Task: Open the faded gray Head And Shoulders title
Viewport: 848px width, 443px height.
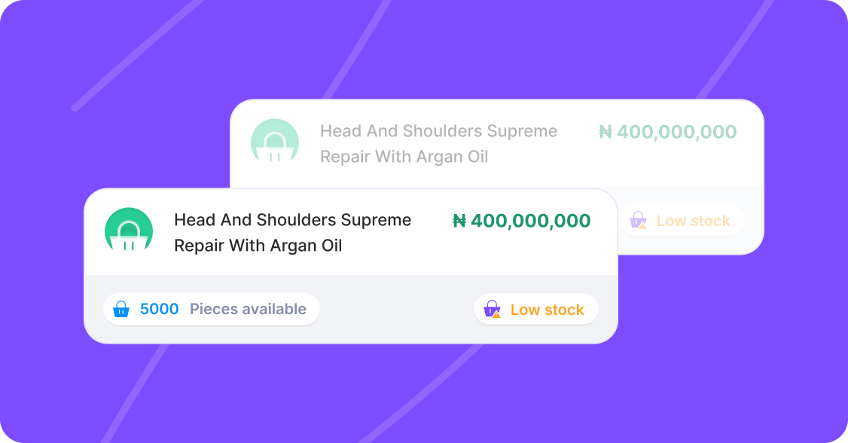Action: 438,143
